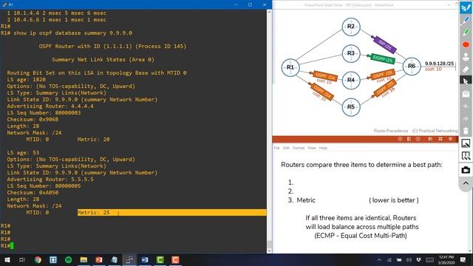Open Notepad Format menu

point(299,148)
